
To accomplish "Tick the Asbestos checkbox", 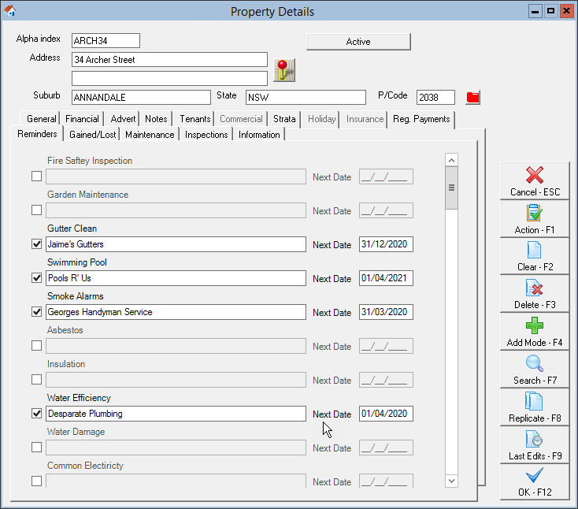I will [x=36, y=346].
